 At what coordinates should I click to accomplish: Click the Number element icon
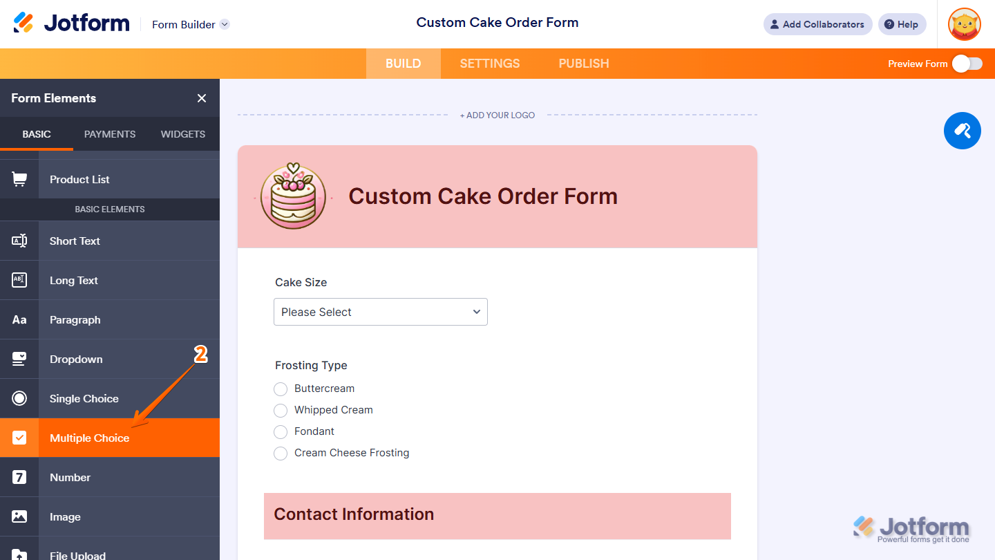click(x=19, y=477)
